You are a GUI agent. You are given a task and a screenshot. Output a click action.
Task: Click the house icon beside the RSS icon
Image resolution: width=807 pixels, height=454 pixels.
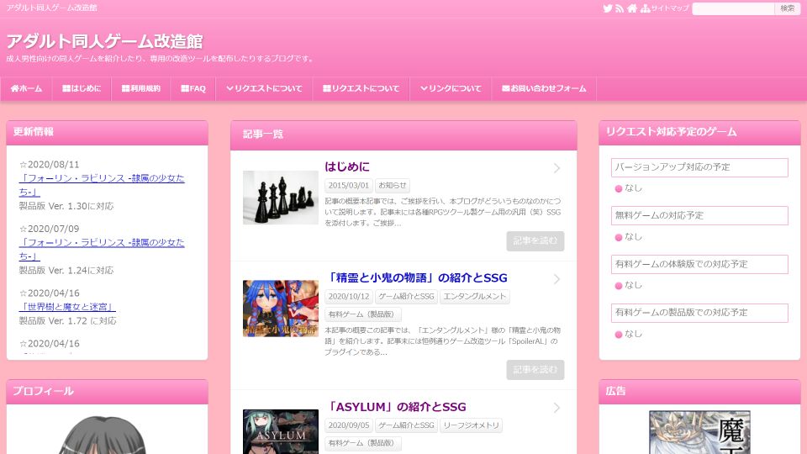point(632,8)
